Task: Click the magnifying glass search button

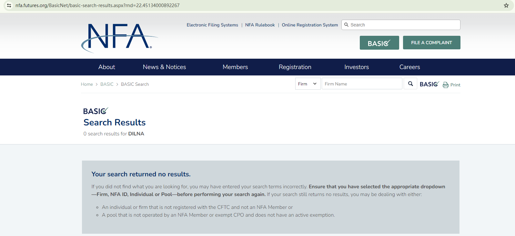Action: point(410,84)
